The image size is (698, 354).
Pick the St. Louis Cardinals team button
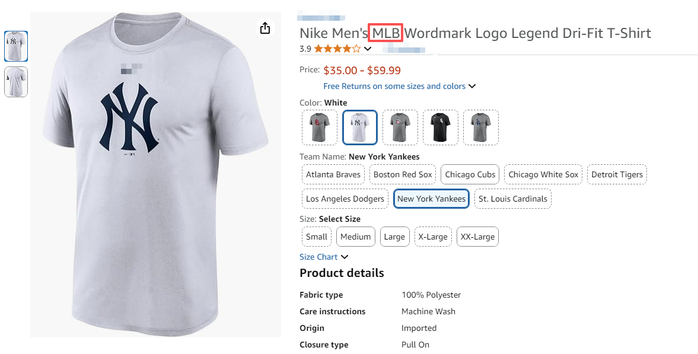513,199
